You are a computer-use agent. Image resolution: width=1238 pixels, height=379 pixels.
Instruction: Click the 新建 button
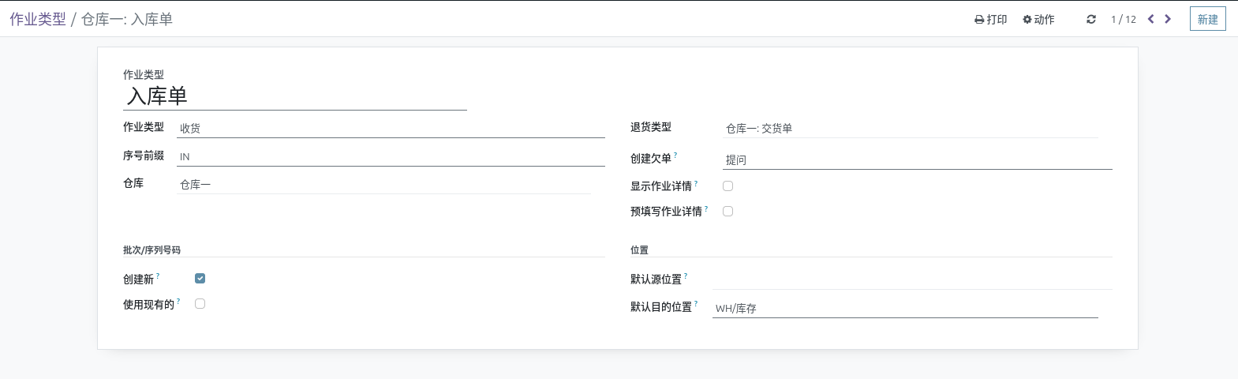point(1208,19)
